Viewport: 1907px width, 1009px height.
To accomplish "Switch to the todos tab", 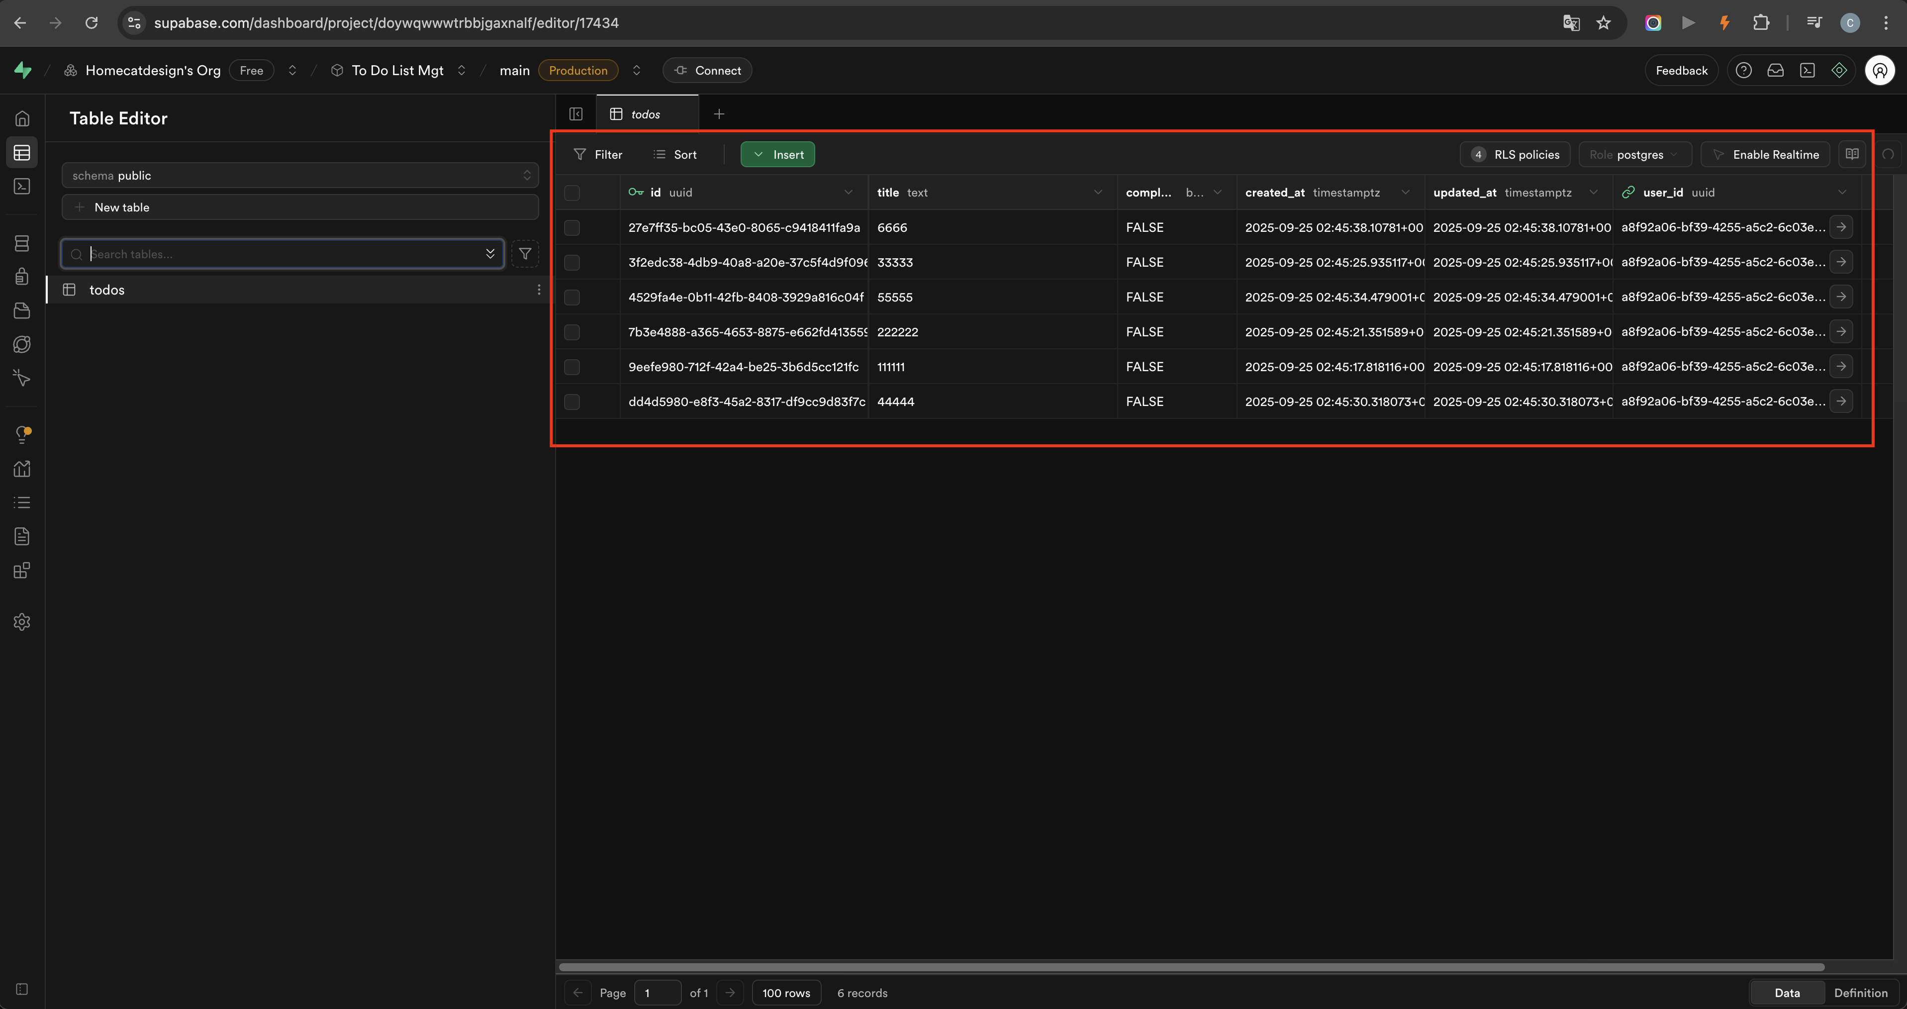I will (x=646, y=114).
